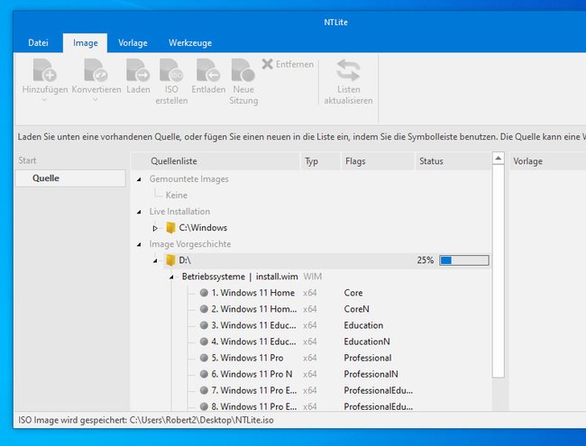Screen dimensions: 586x446
Task: Click the 25% status value
Action: [x=426, y=260]
